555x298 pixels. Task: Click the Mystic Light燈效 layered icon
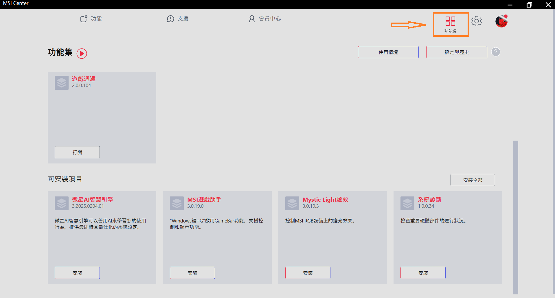tap(292, 203)
